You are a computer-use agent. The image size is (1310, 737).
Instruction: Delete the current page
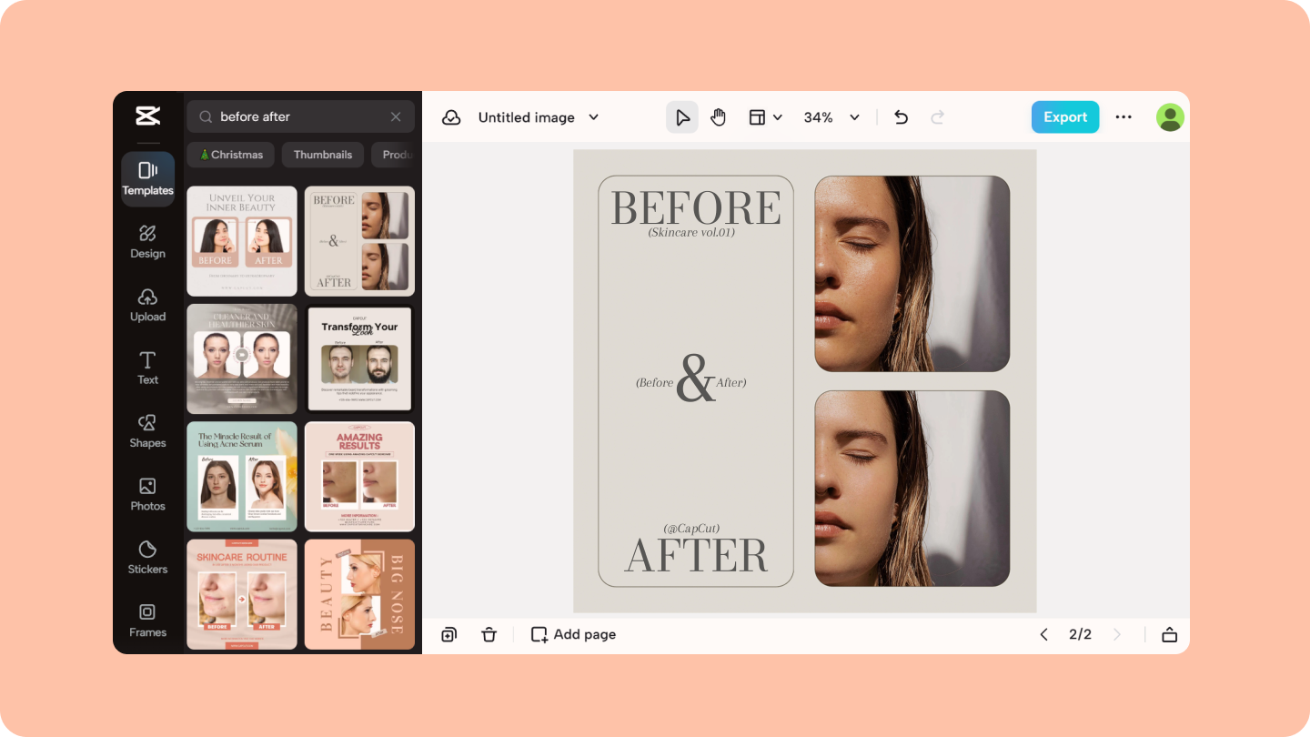(x=489, y=634)
